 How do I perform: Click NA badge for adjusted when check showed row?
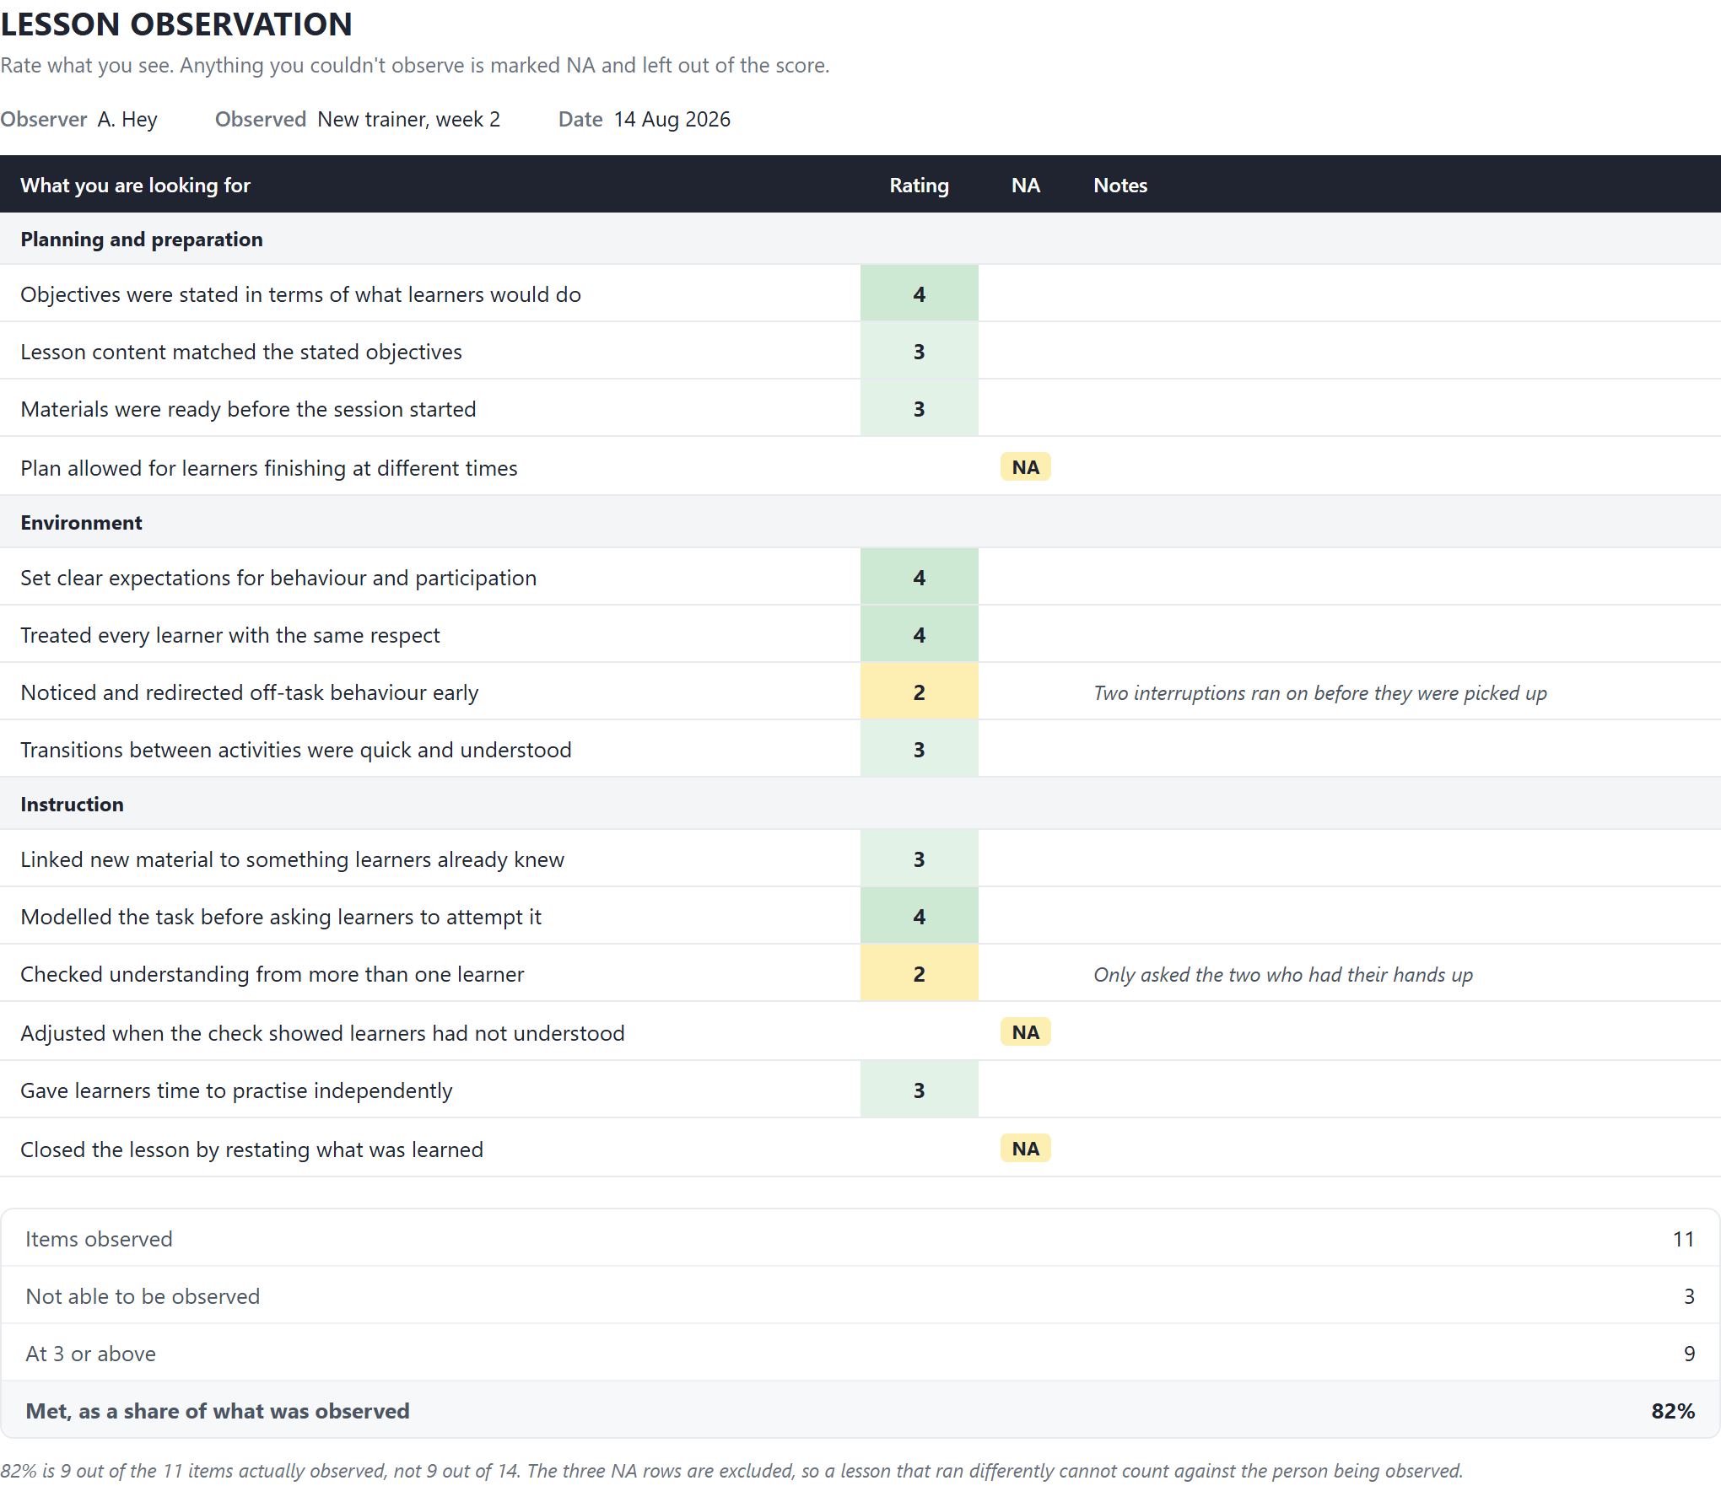tap(1025, 1032)
